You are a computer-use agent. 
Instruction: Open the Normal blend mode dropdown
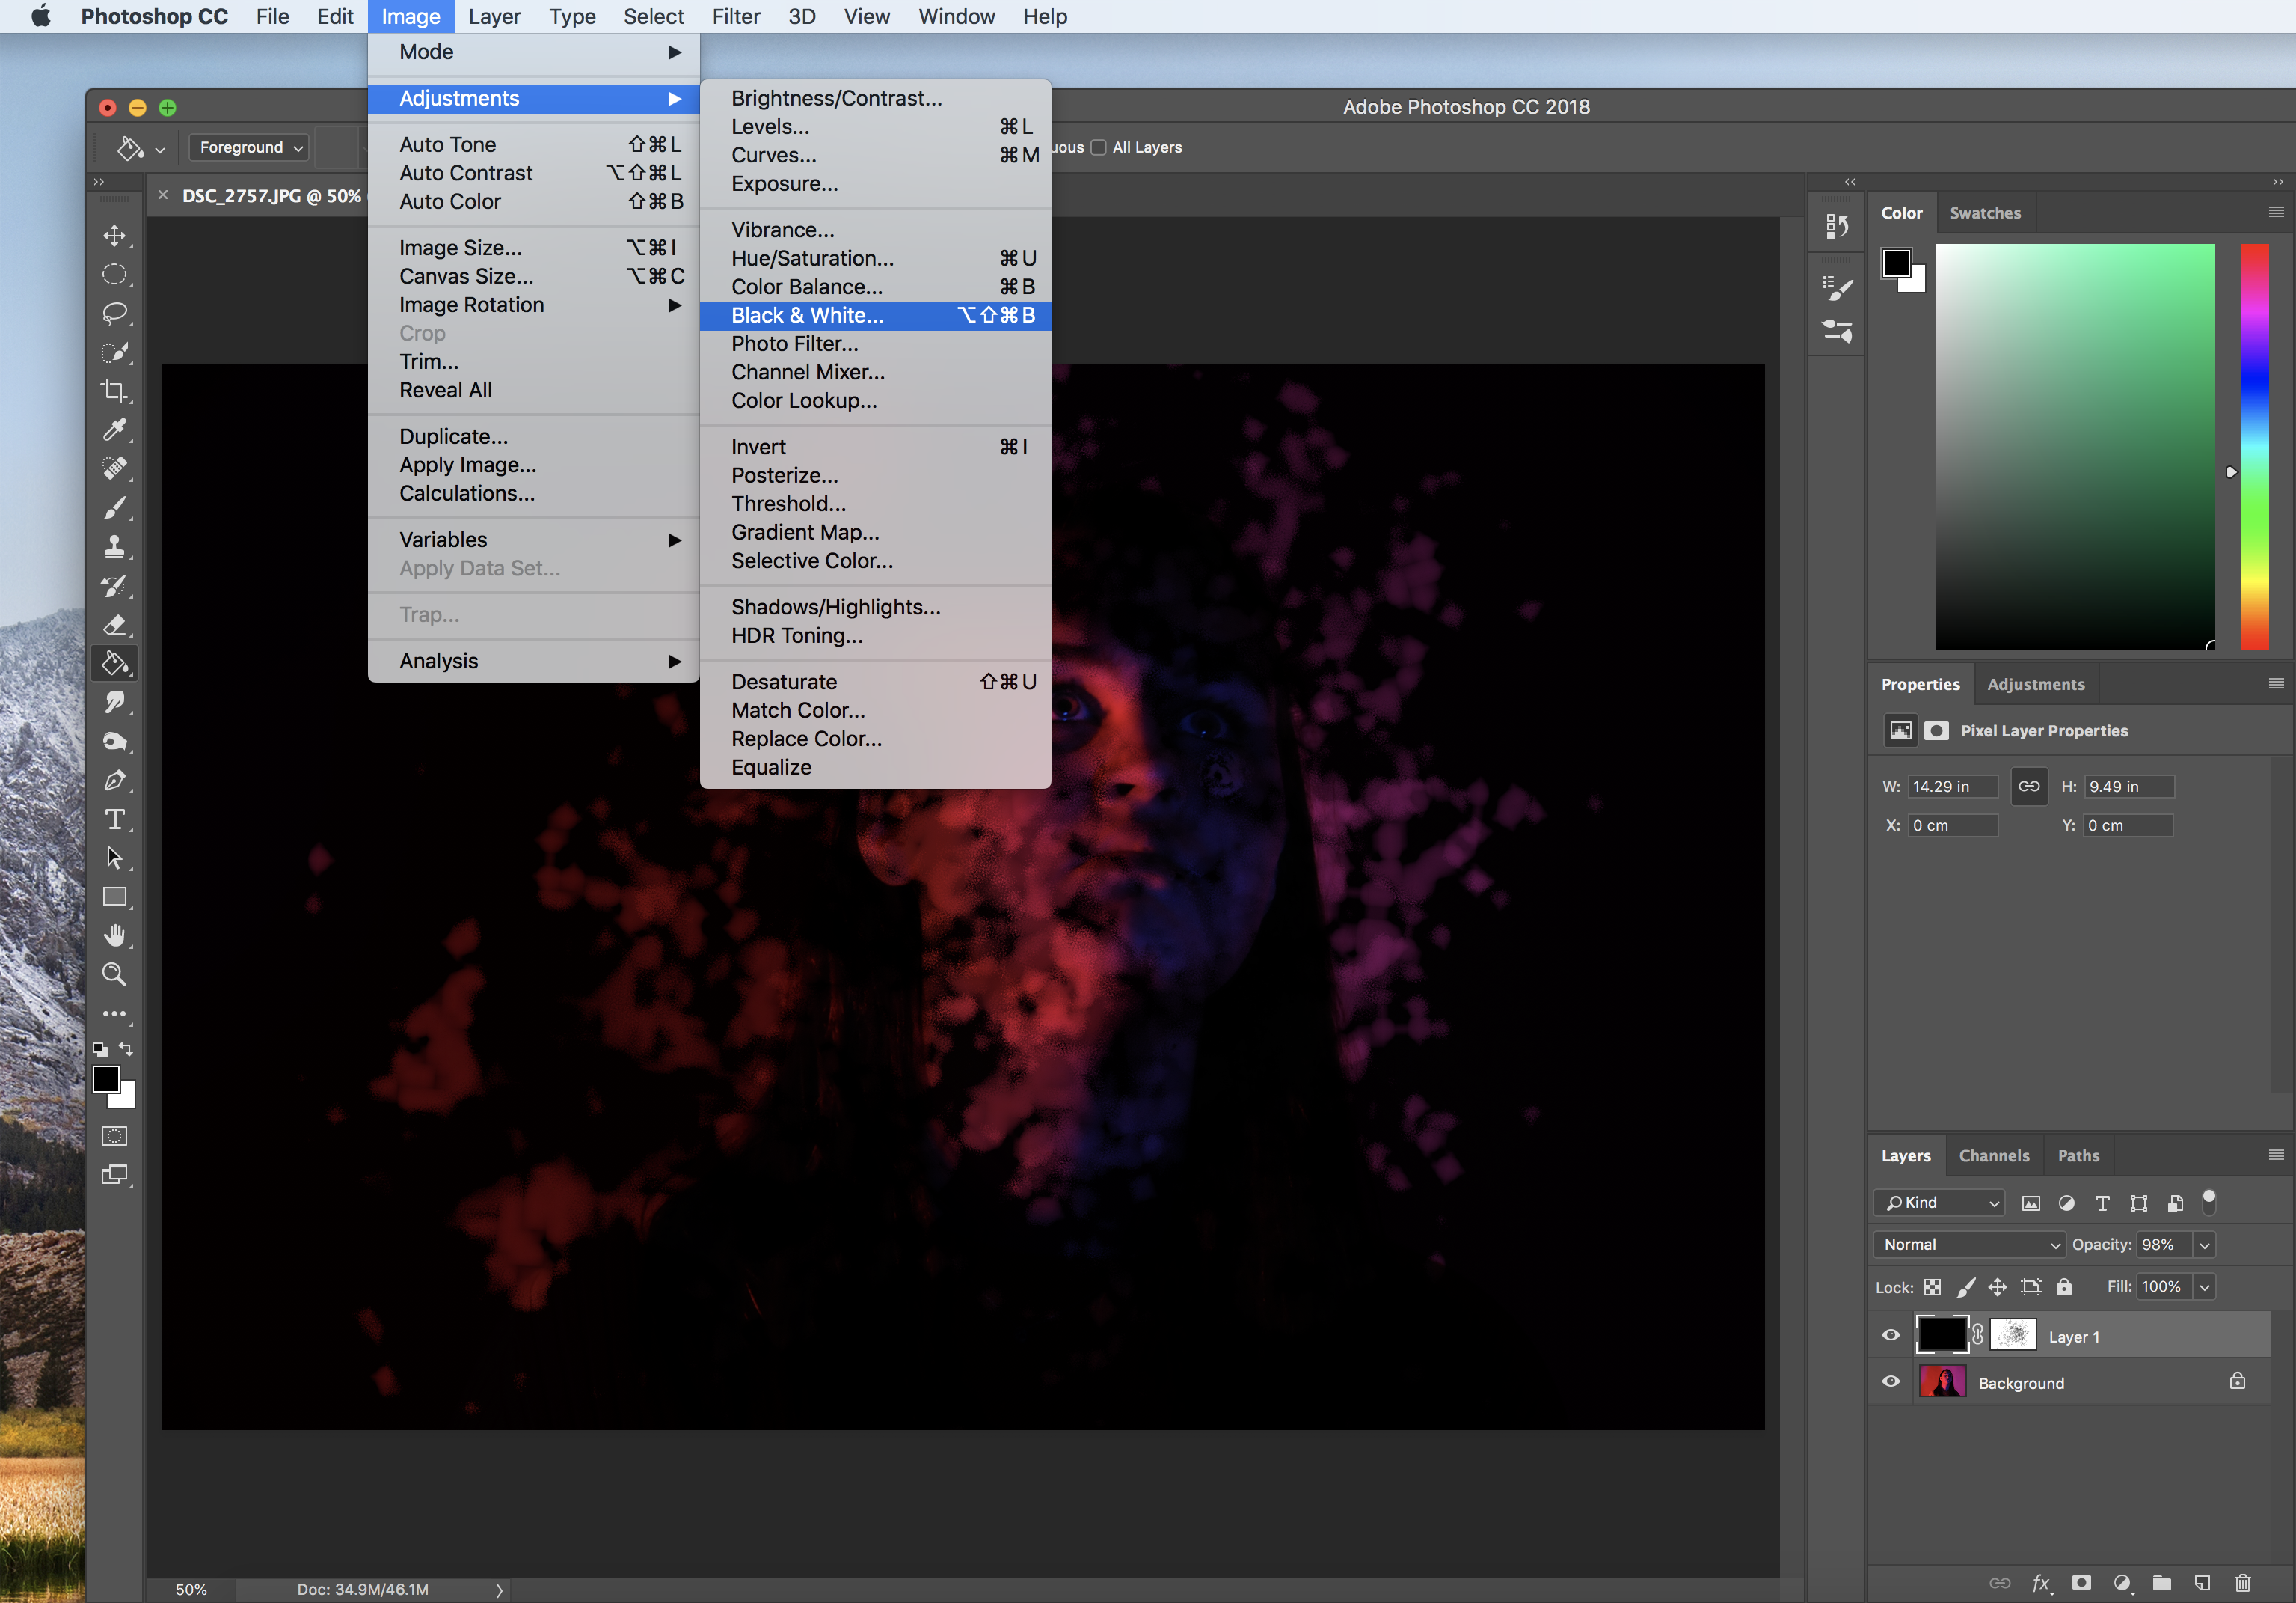(x=1969, y=1245)
